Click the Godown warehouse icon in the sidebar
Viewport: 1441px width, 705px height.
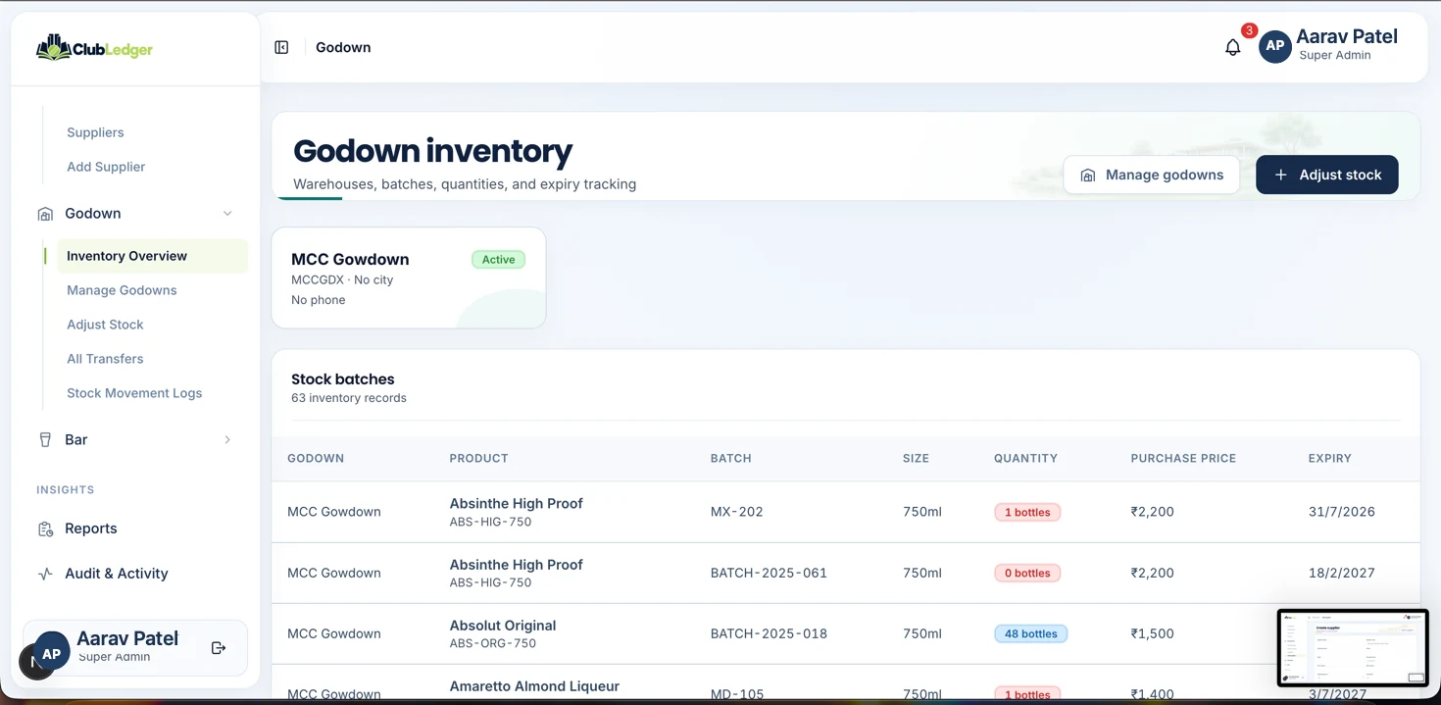tap(45, 214)
